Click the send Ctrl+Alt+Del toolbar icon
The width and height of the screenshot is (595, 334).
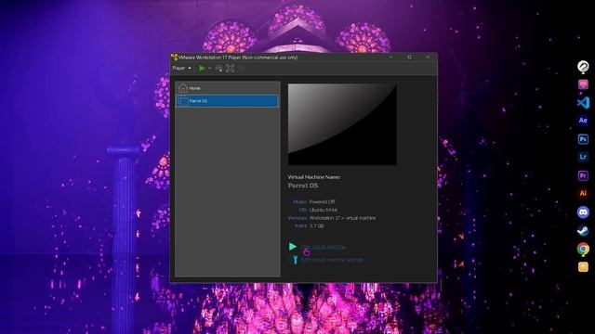coord(219,68)
